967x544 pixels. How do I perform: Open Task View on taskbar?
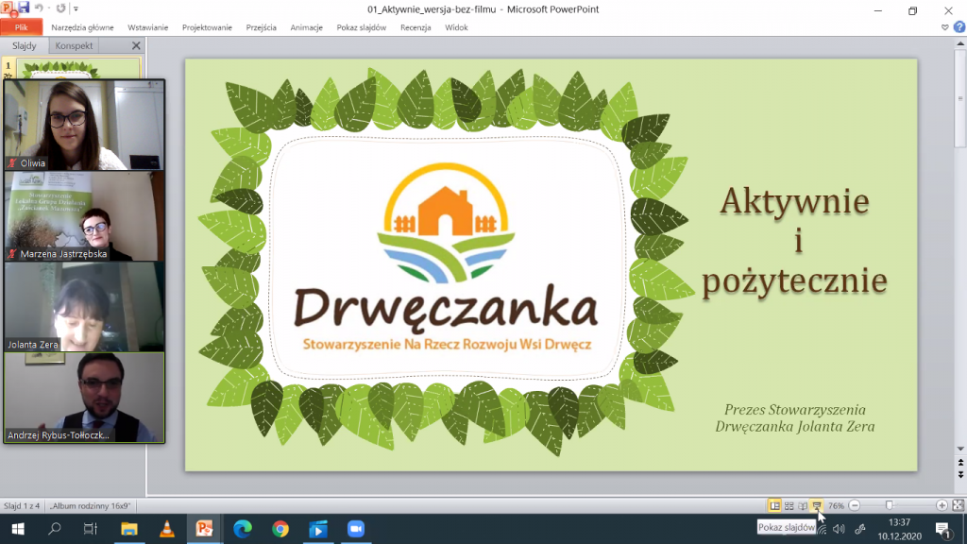click(91, 529)
